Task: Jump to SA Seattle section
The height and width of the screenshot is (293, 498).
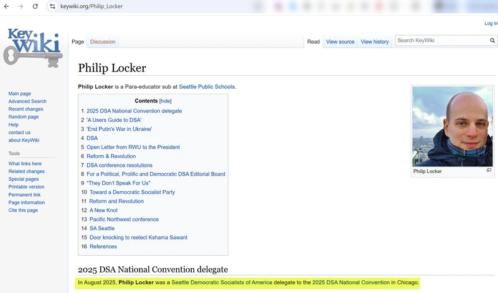Action: point(102,228)
